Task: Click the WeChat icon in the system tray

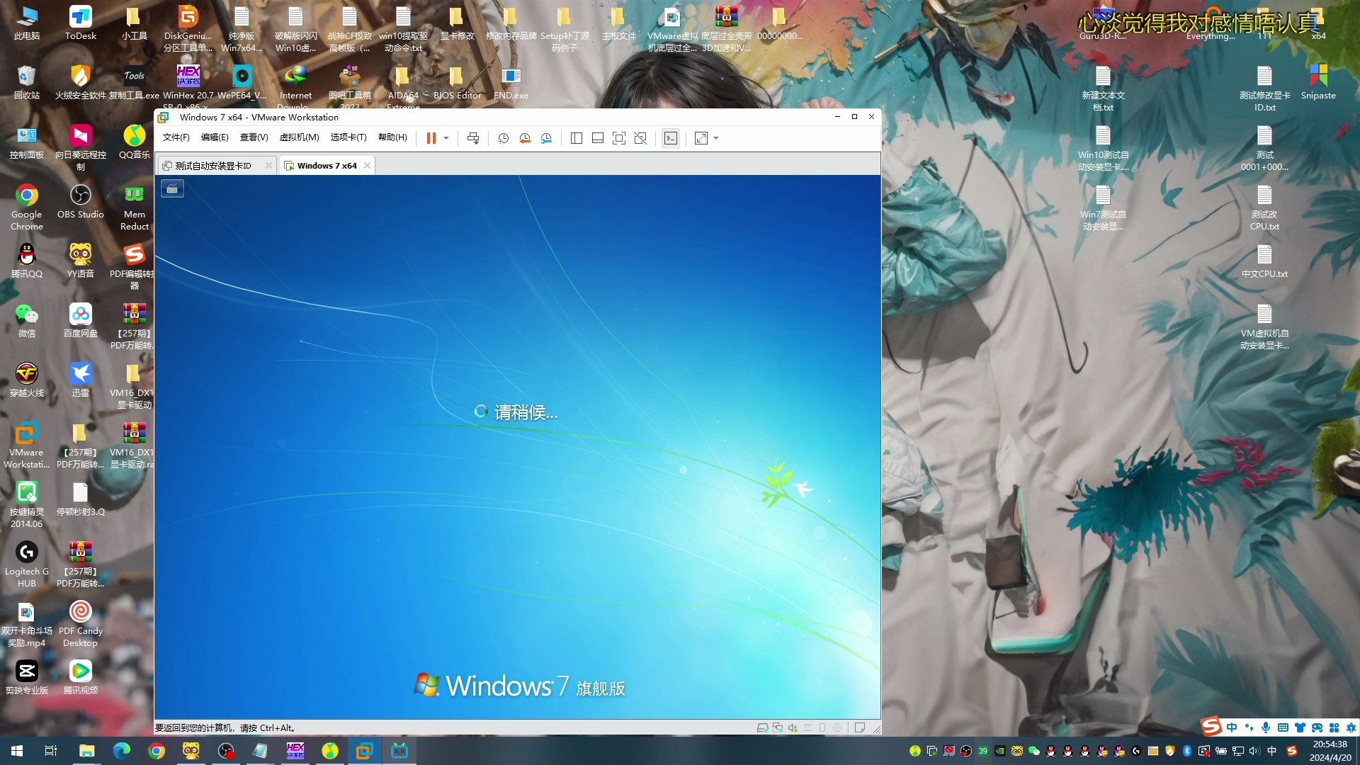Action: click(x=1034, y=751)
